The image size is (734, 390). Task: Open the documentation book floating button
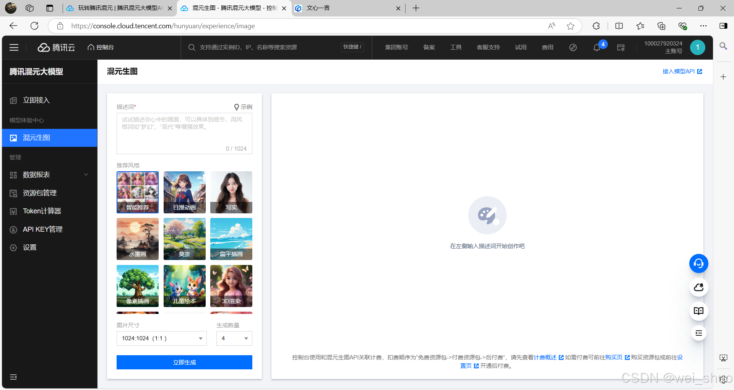698,311
